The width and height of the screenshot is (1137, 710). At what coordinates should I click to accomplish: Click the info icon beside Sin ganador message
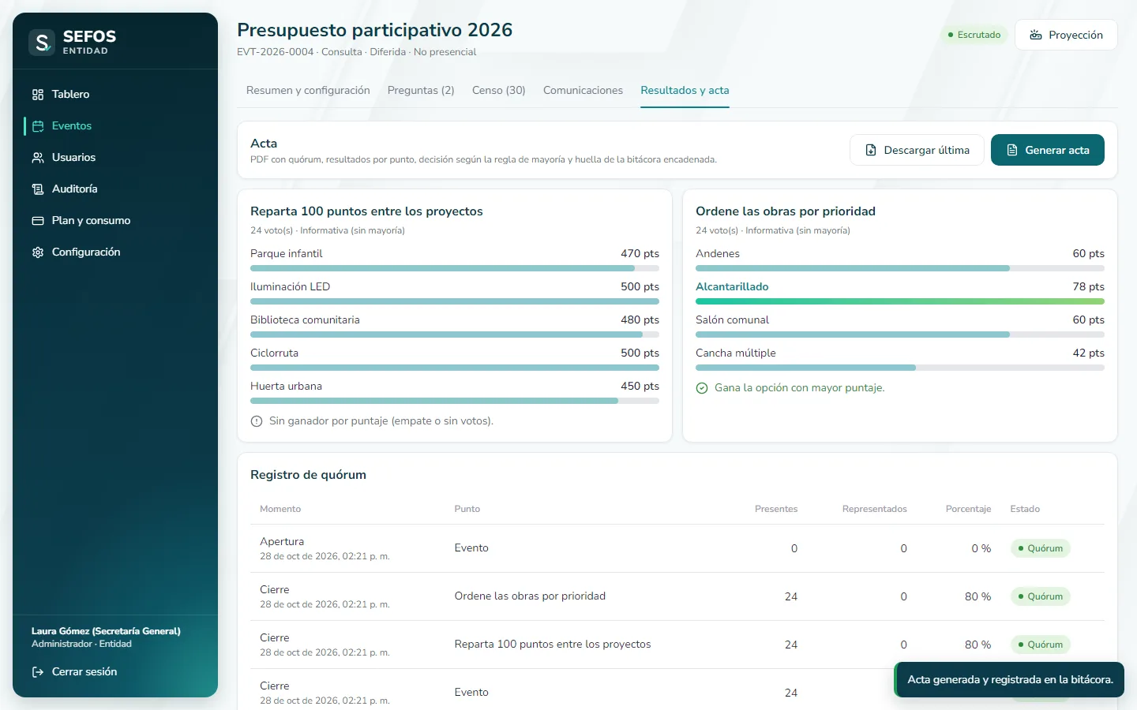tap(257, 421)
